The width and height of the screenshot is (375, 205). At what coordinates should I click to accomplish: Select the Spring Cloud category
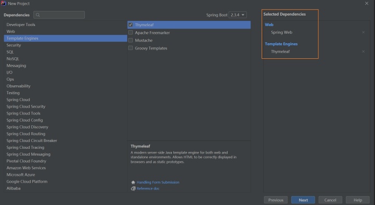coord(66,99)
